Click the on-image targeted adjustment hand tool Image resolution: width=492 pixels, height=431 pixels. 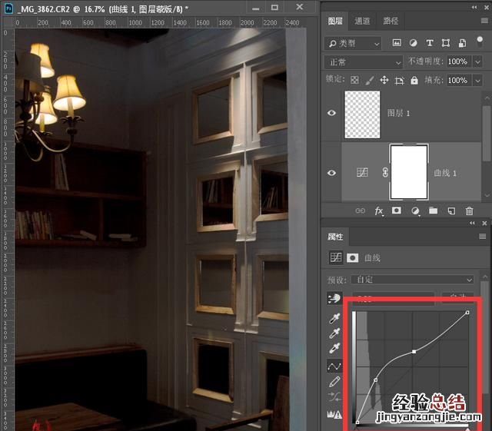point(335,298)
